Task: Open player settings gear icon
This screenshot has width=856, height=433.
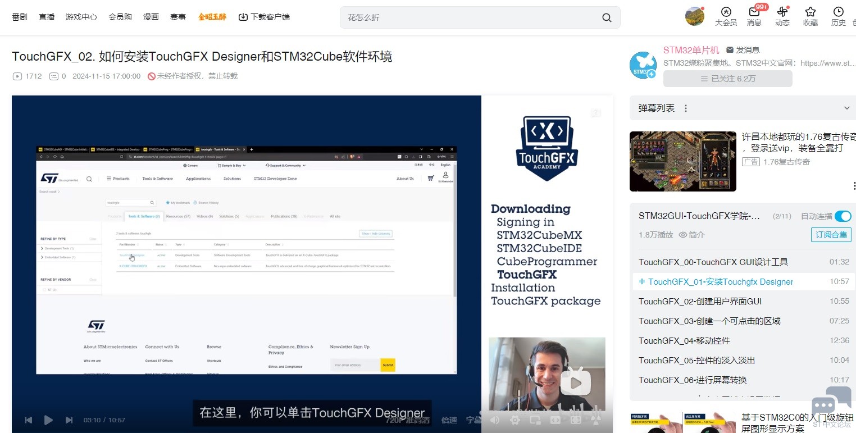Action: point(514,420)
